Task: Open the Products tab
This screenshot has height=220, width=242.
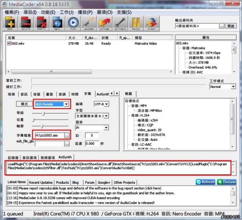Action: (x=62, y=182)
